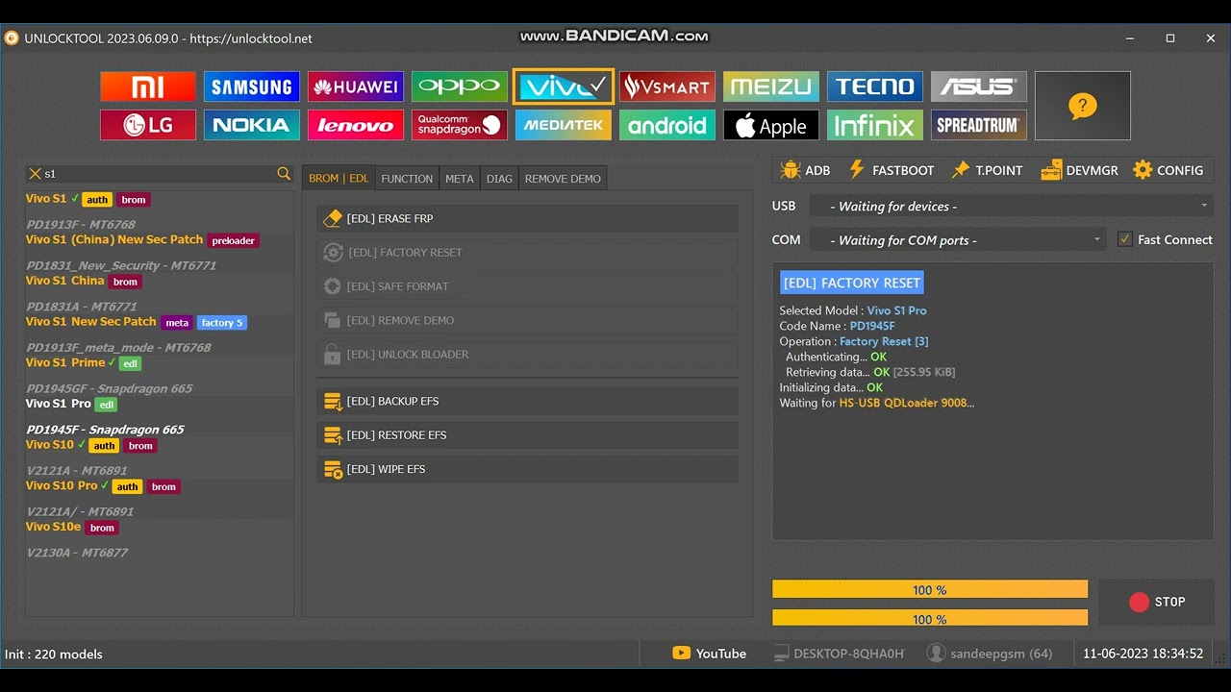
Task: Open the ADB tool
Action: point(806,170)
